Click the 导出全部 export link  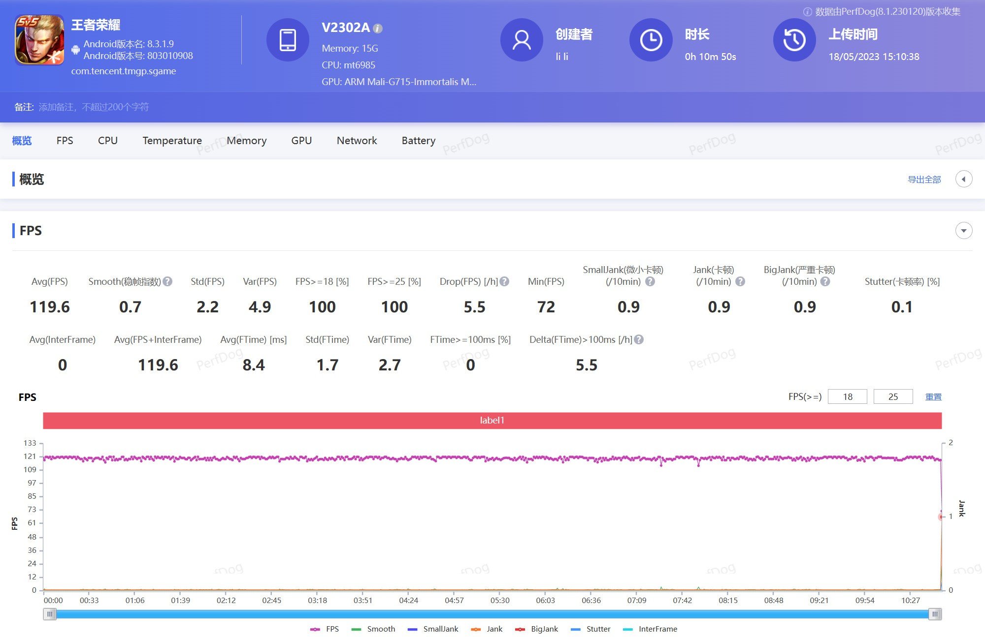pyautogui.click(x=925, y=179)
